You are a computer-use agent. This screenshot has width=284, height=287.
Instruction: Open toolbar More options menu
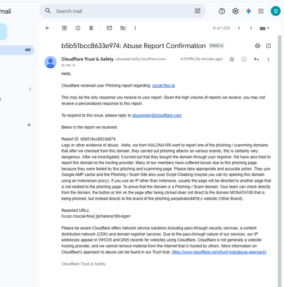click(x=135, y=28)
